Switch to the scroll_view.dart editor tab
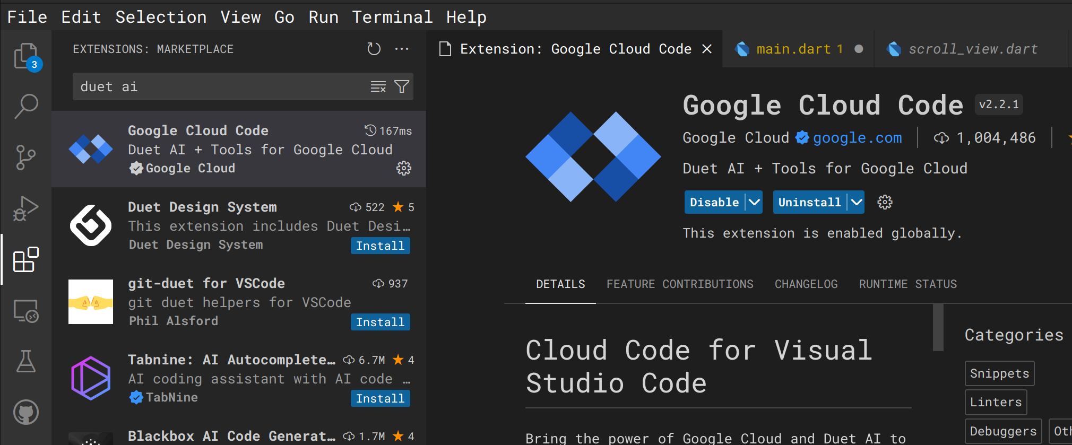 coord(971,49)
